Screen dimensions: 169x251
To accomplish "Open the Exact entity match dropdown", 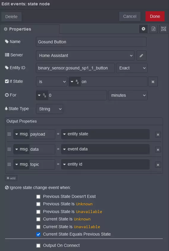I will [132, 68].
